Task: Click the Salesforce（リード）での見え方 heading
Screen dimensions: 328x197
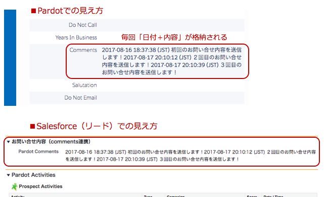Action: coord(93,126)
